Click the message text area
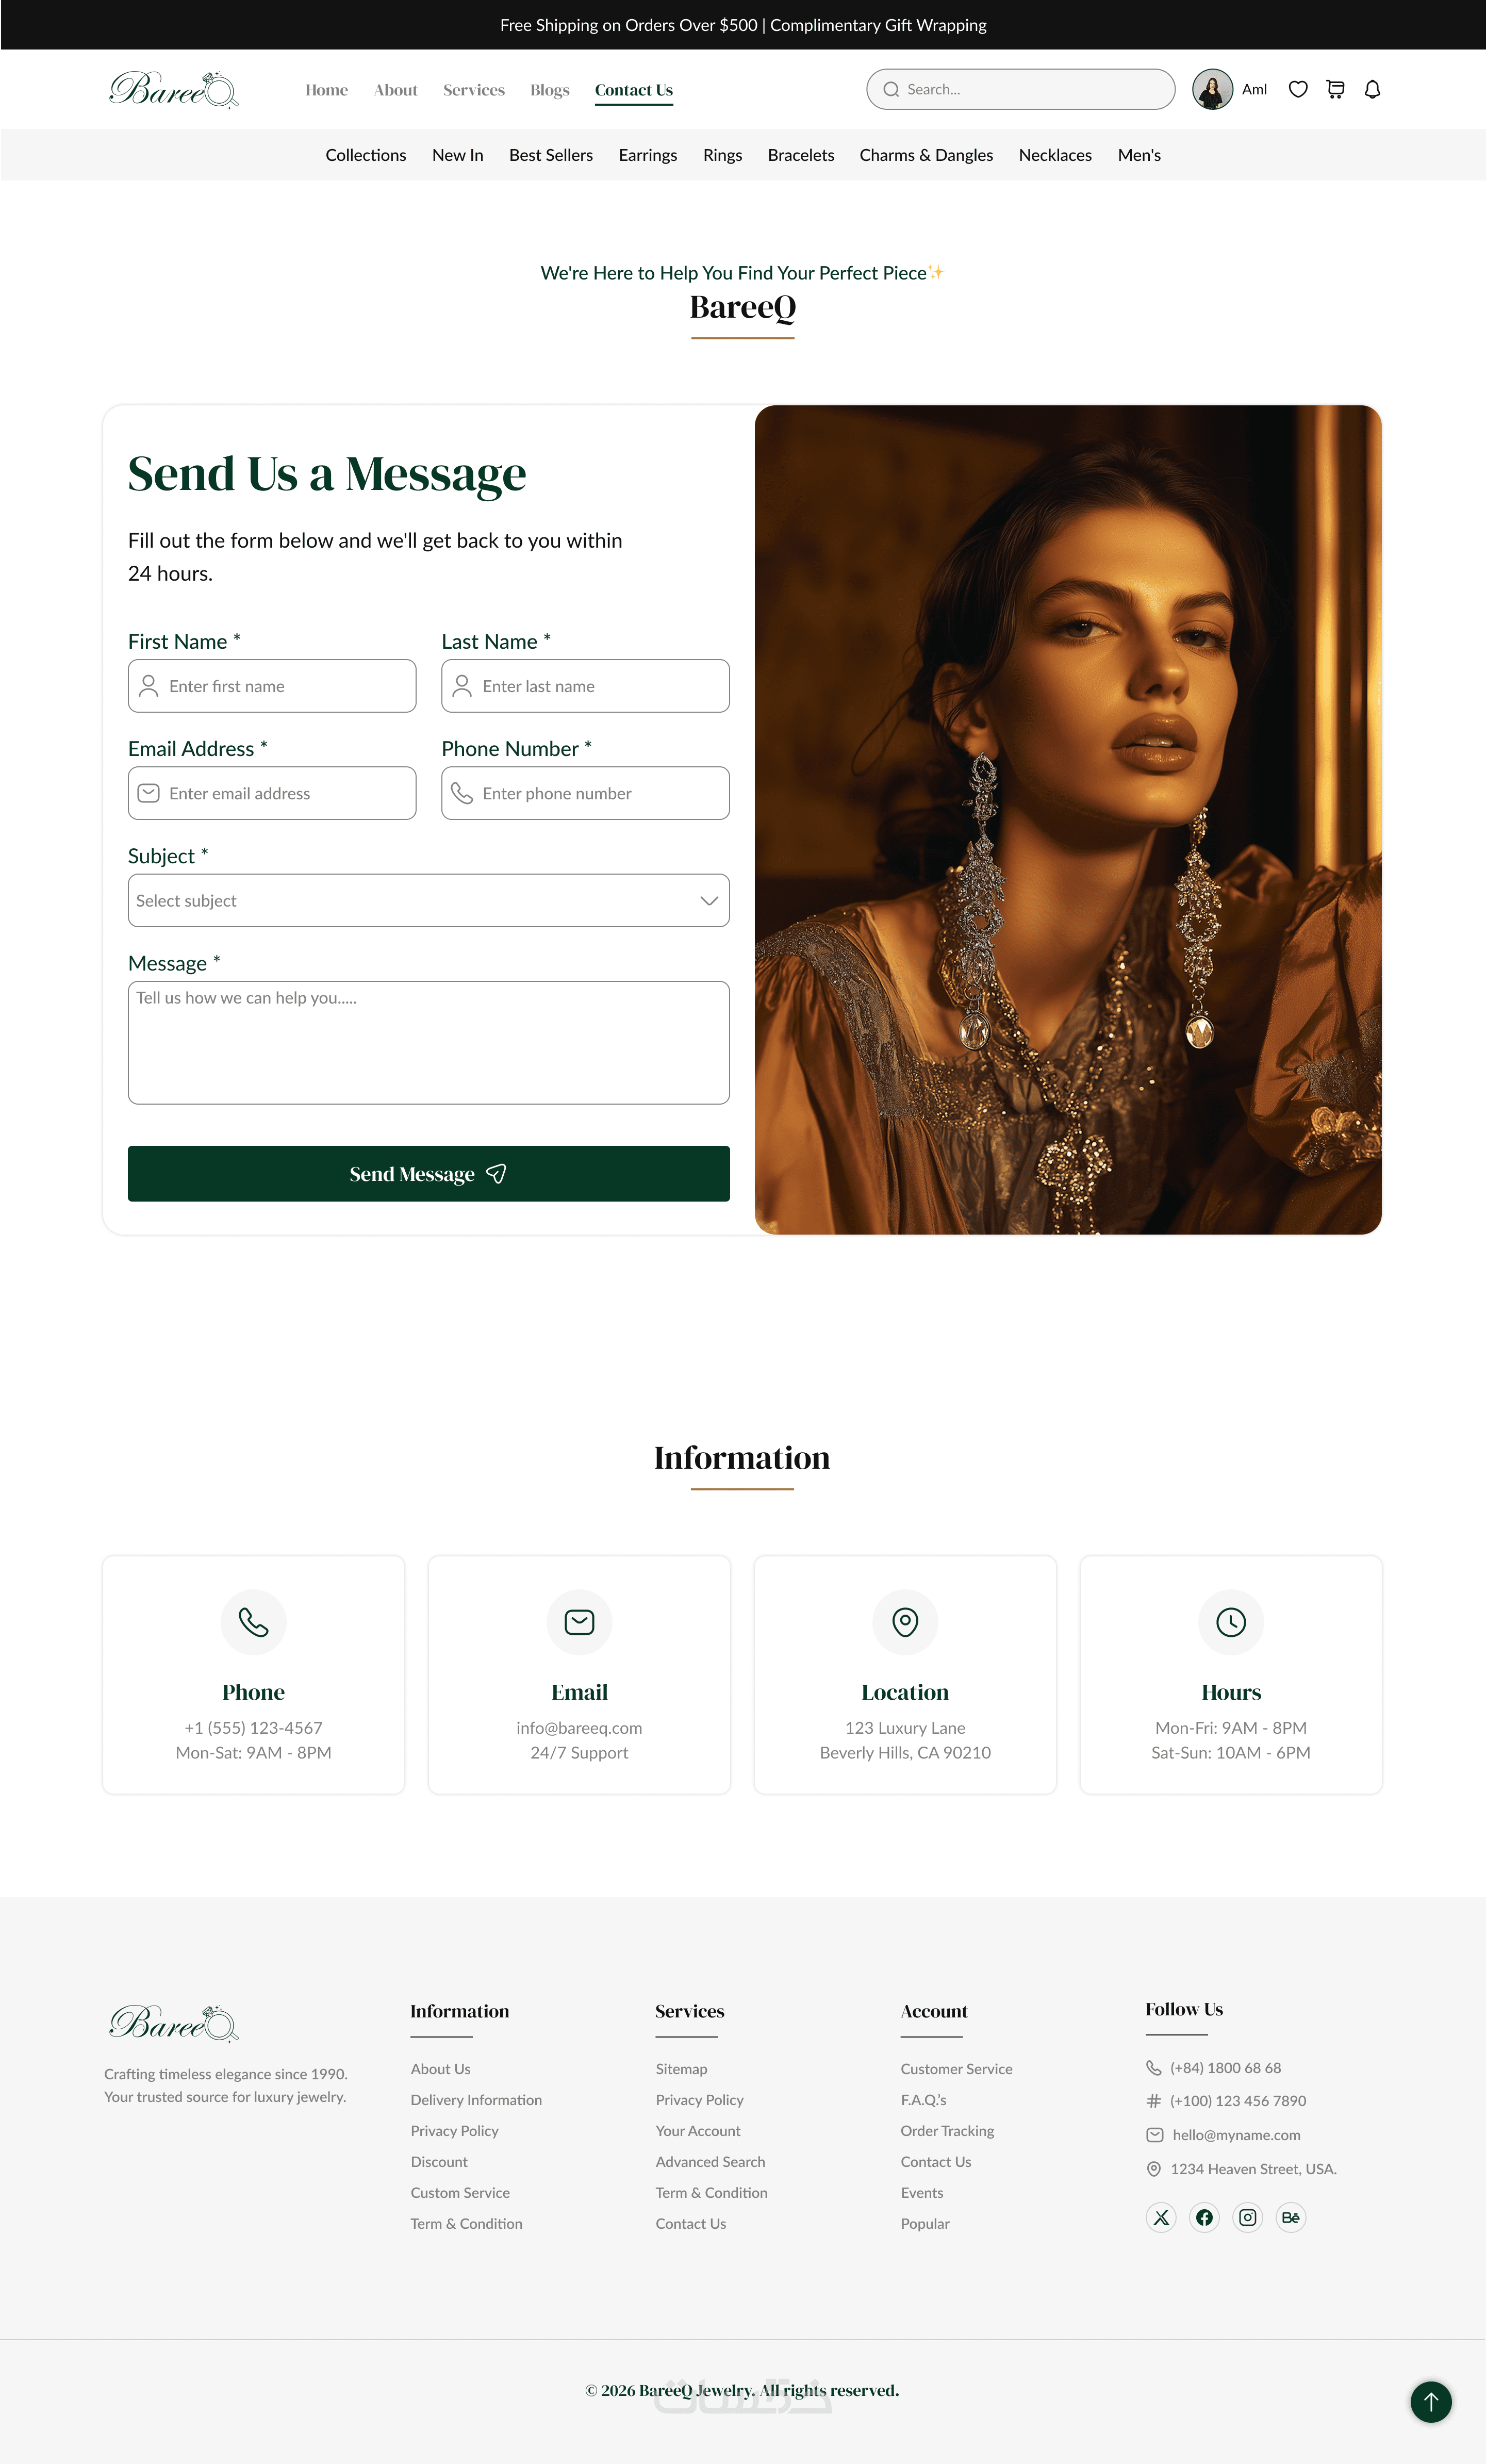The image size is (1486, 2464). tap(428, 1042)
